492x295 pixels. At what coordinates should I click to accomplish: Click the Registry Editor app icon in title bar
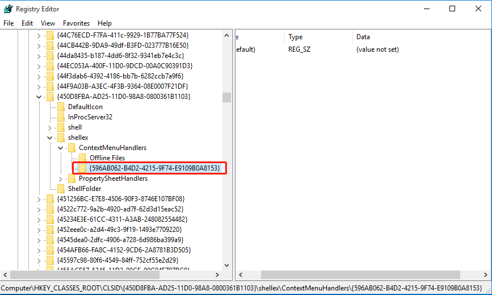point(8,9)
